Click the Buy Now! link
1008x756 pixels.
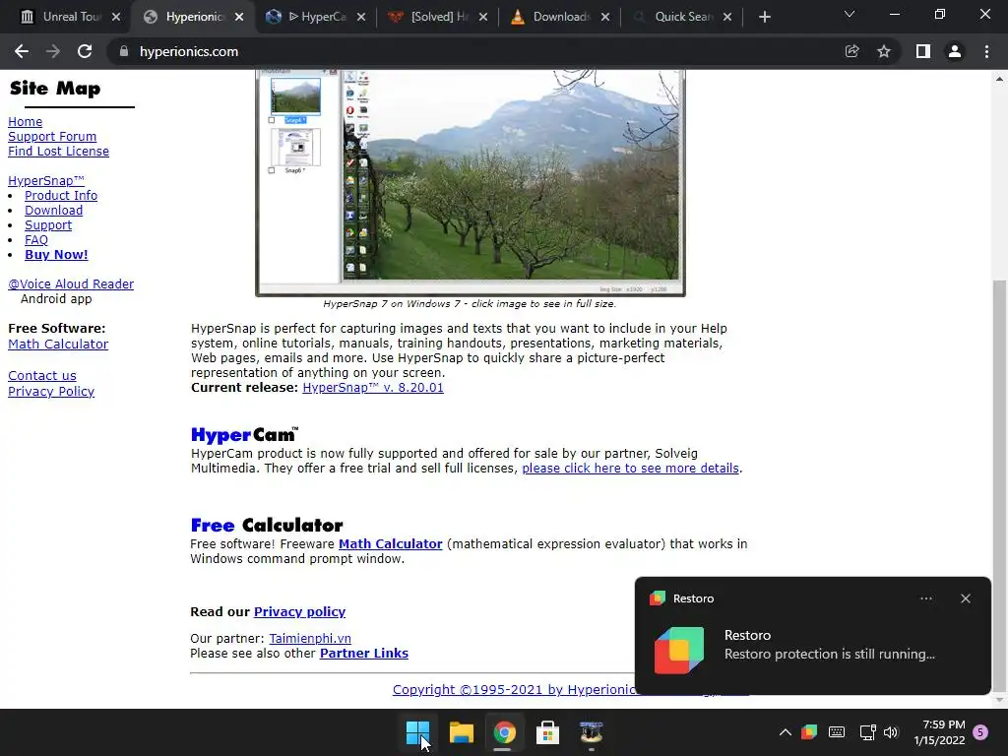tap(56, 255)
